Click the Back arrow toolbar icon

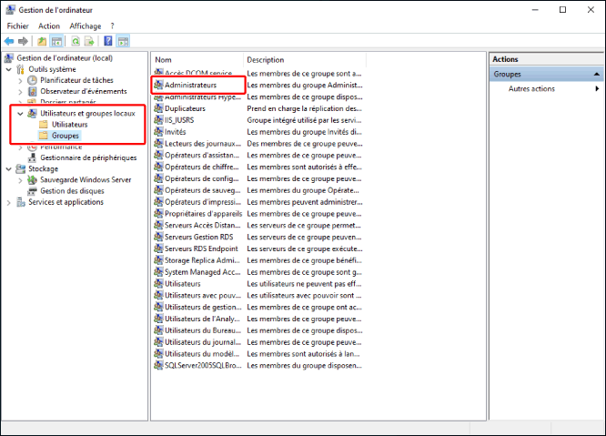pyautogui.click(x=9, y=41)
